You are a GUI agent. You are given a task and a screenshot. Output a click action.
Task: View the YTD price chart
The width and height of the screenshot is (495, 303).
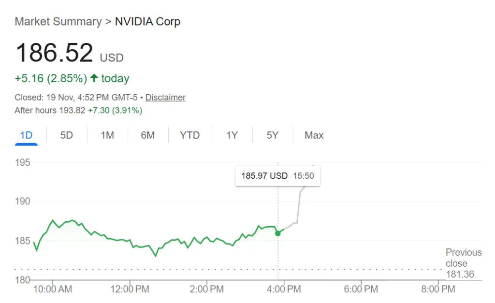tap(189, 135)
